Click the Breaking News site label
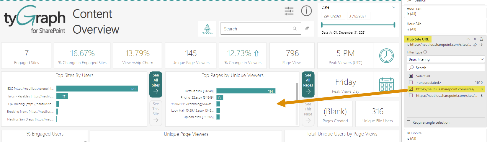Viewport: 487px width, 142px height. click(x=30, y=112)
